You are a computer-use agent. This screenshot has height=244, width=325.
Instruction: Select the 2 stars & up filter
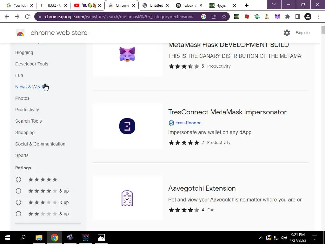[x=18, y=214]
